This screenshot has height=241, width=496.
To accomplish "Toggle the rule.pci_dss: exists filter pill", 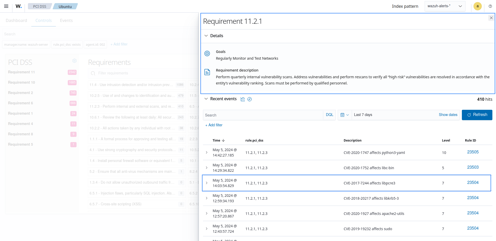I will (67, 44).
